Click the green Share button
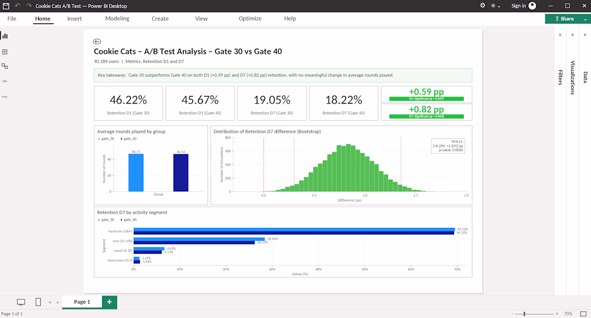The image size is (591, 318). pos(563,19)
